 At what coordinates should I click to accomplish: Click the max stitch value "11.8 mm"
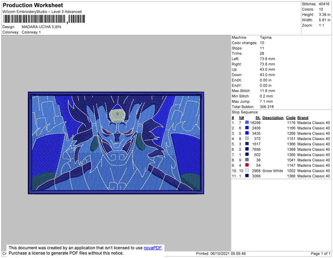[x=268, y=91]
